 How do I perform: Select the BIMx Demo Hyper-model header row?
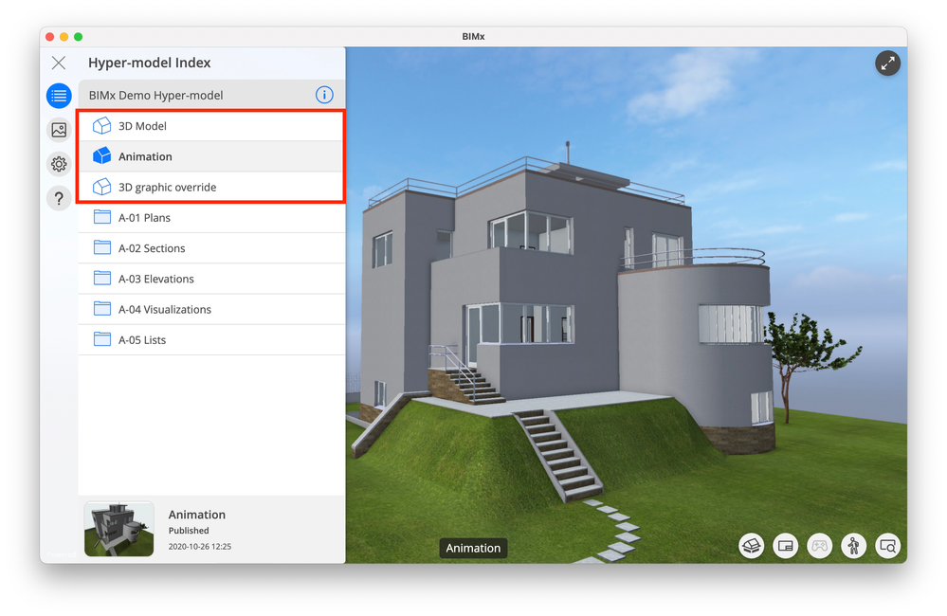pos(211,95)
